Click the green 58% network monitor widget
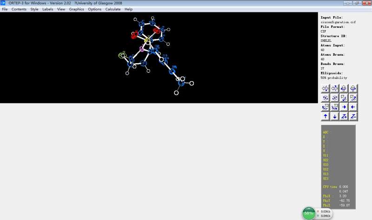Screen dimensions: 372x220 pos(309,213)
